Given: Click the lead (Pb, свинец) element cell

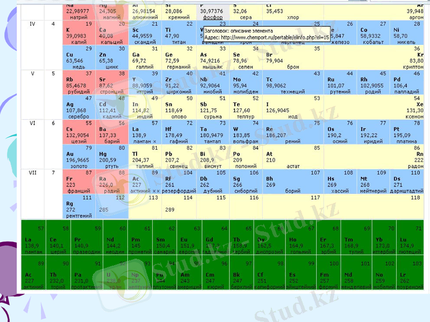Looking at the screenshot, I should click(179, 156).
